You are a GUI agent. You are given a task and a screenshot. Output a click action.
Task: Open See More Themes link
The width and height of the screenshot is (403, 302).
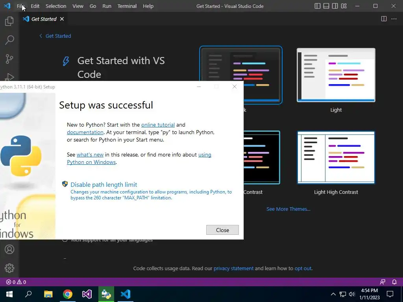[288, 209]
